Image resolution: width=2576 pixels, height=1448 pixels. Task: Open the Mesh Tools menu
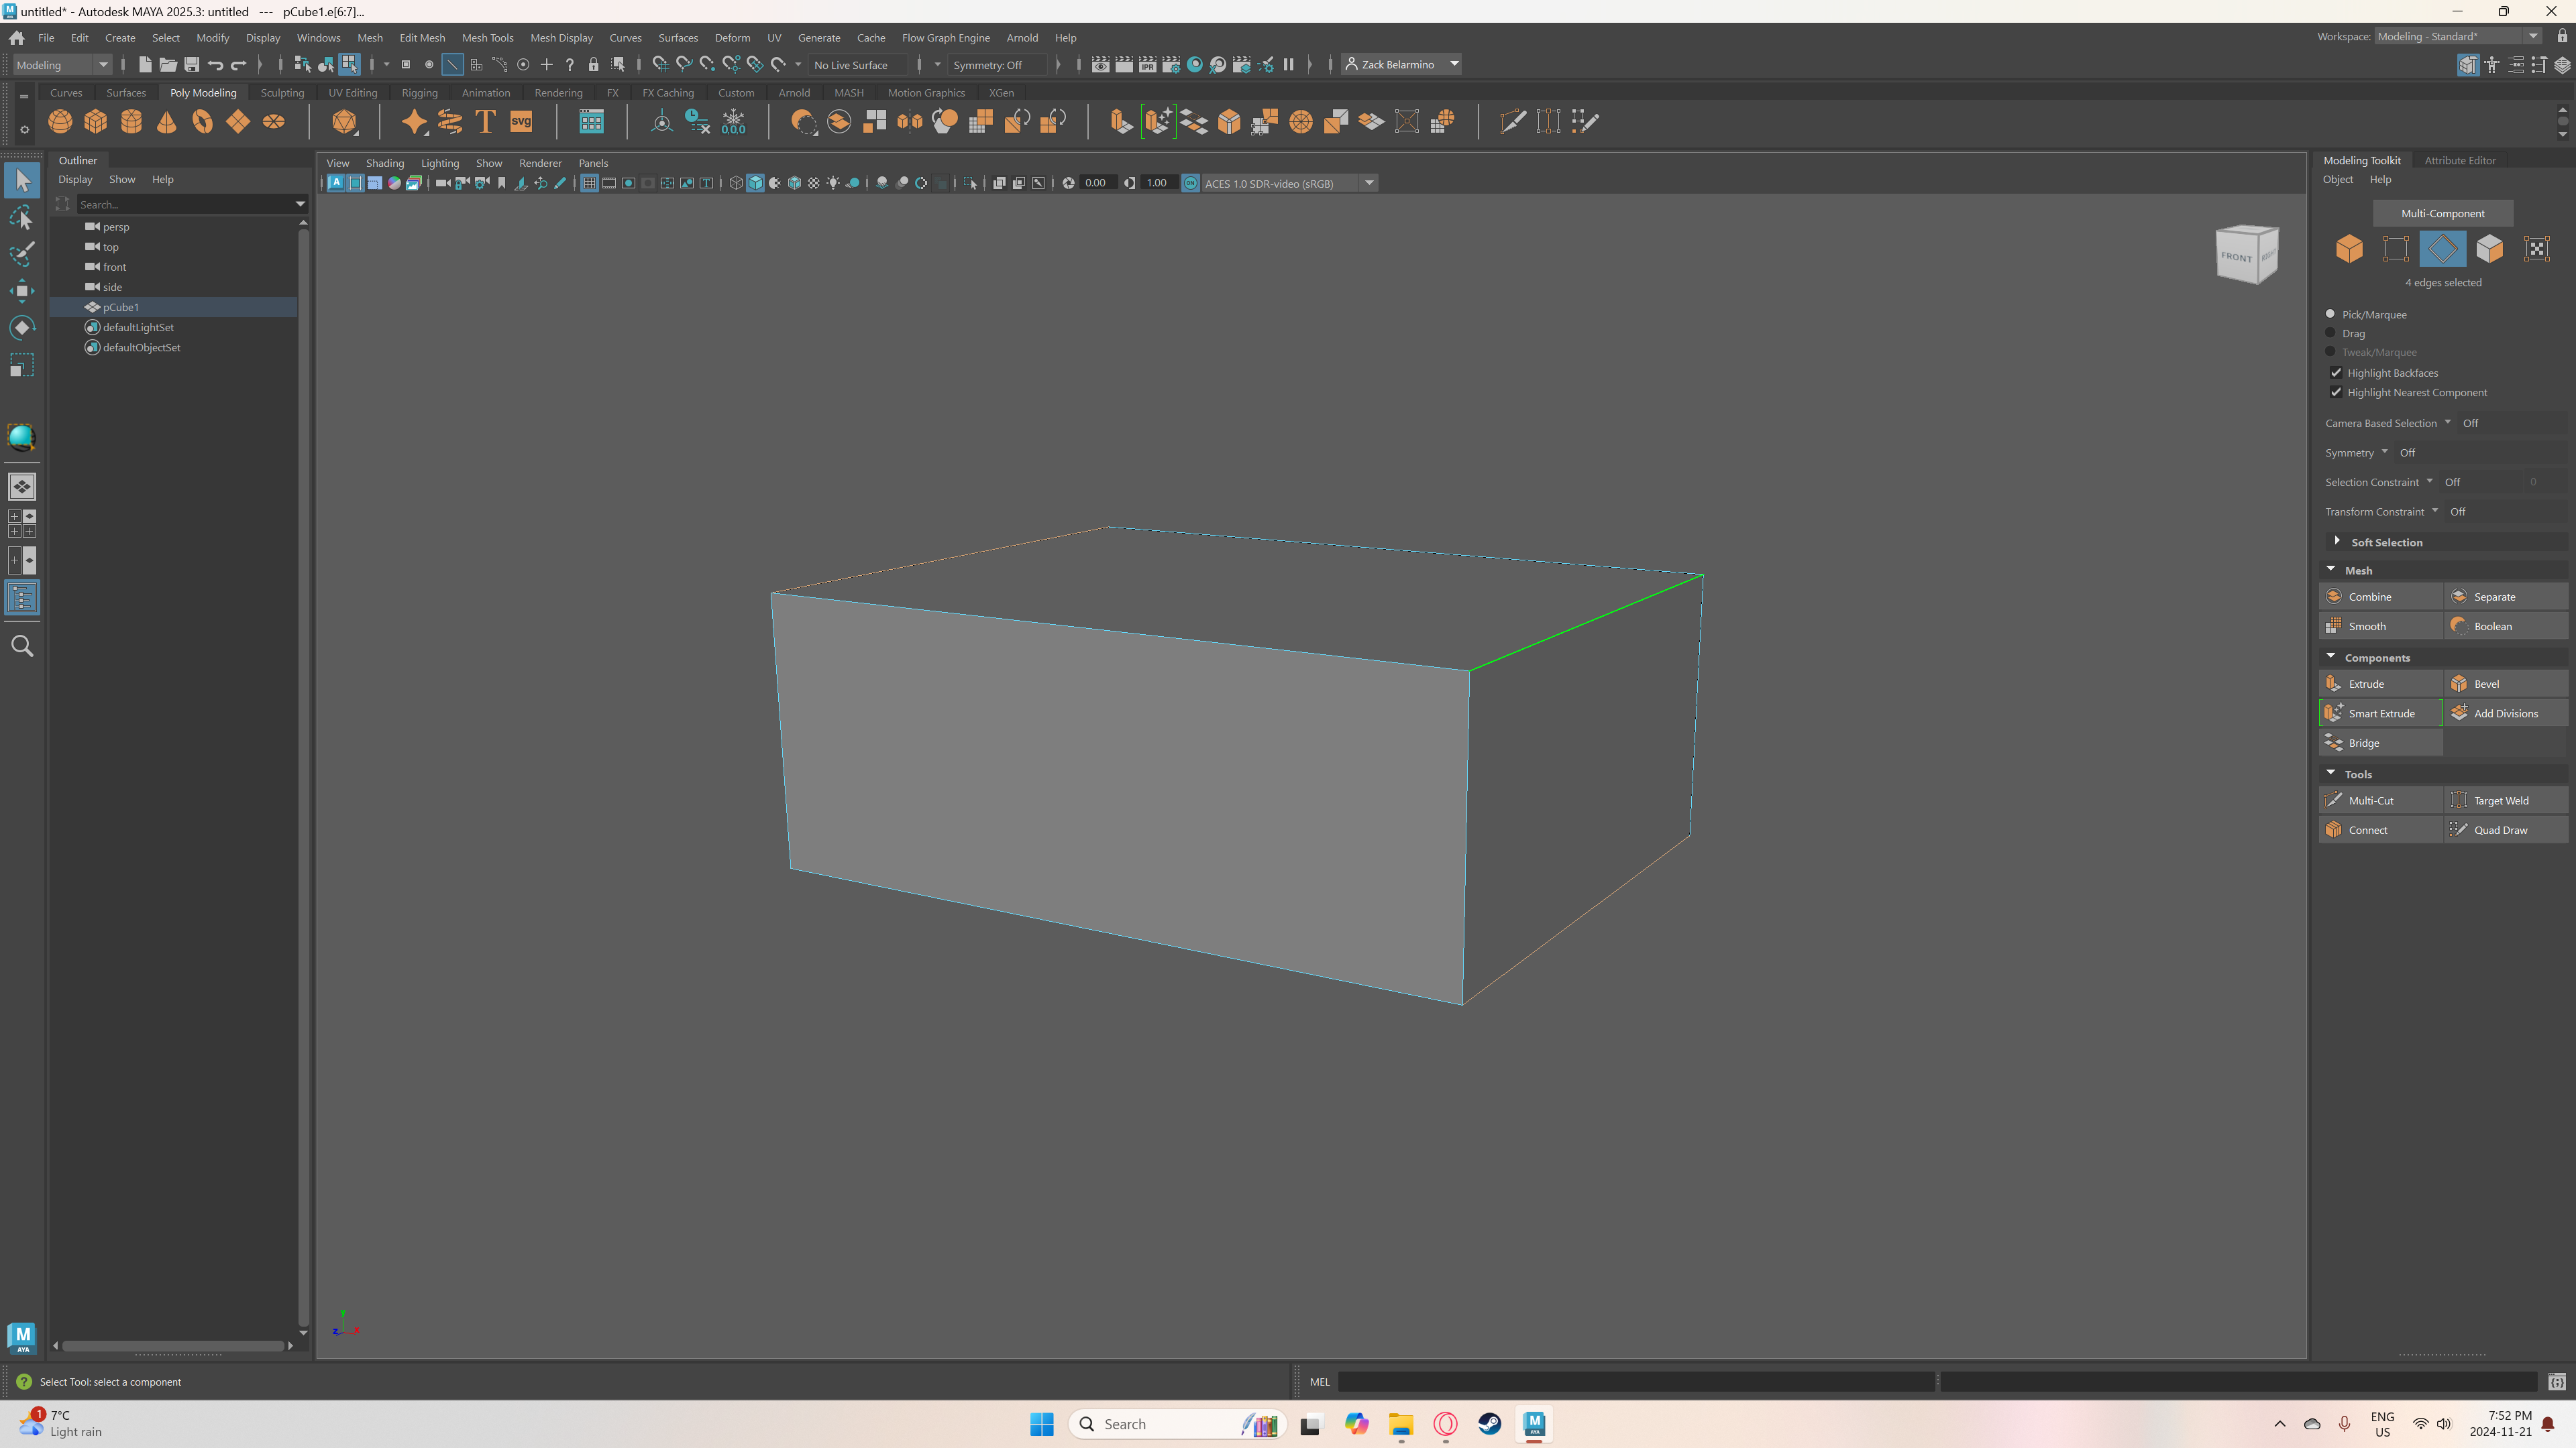[487, 38]
